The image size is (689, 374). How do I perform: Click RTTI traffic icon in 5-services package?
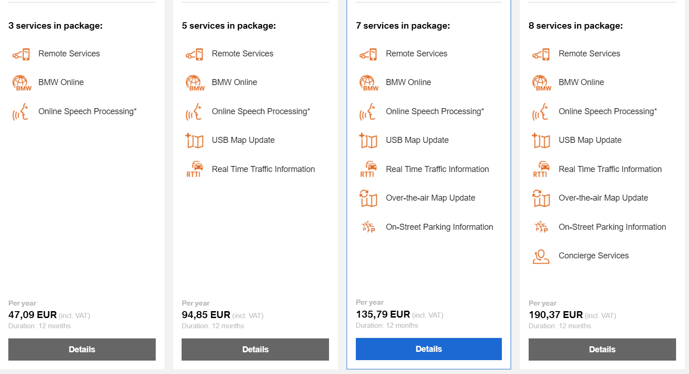pyautogui.click(x=195, y=169)
